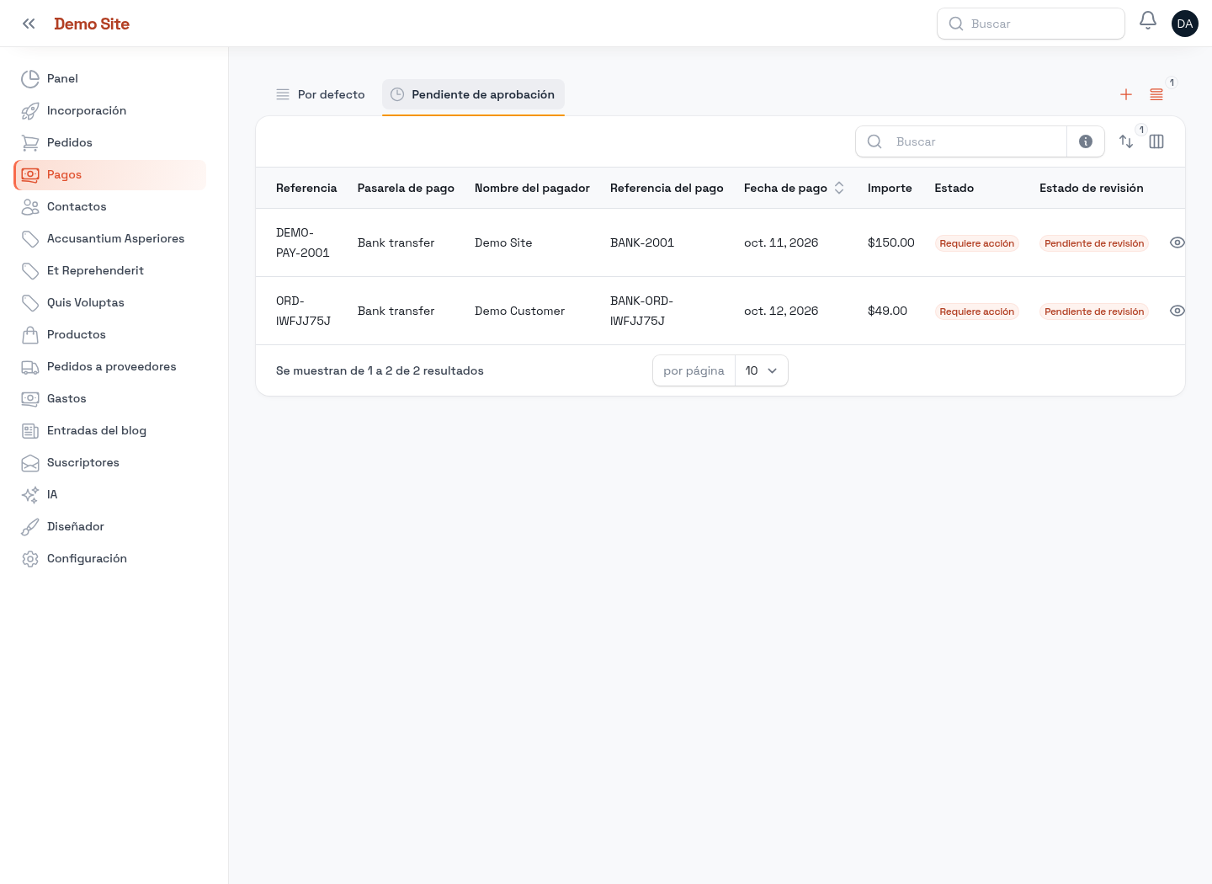Open Accusantium Asperiores tag item
The height and width of the screenshot is (884, 1212).
coord(110,238)
